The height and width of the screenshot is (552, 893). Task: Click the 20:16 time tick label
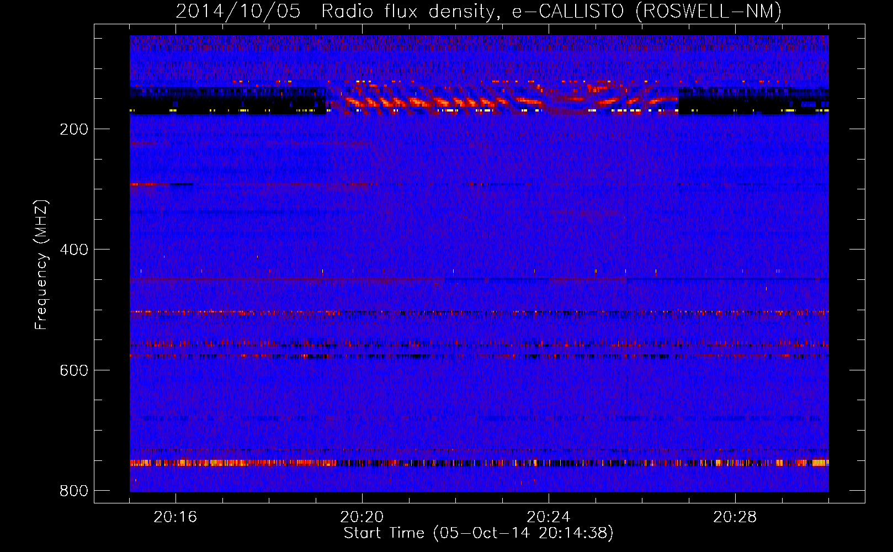click(176, 517)
